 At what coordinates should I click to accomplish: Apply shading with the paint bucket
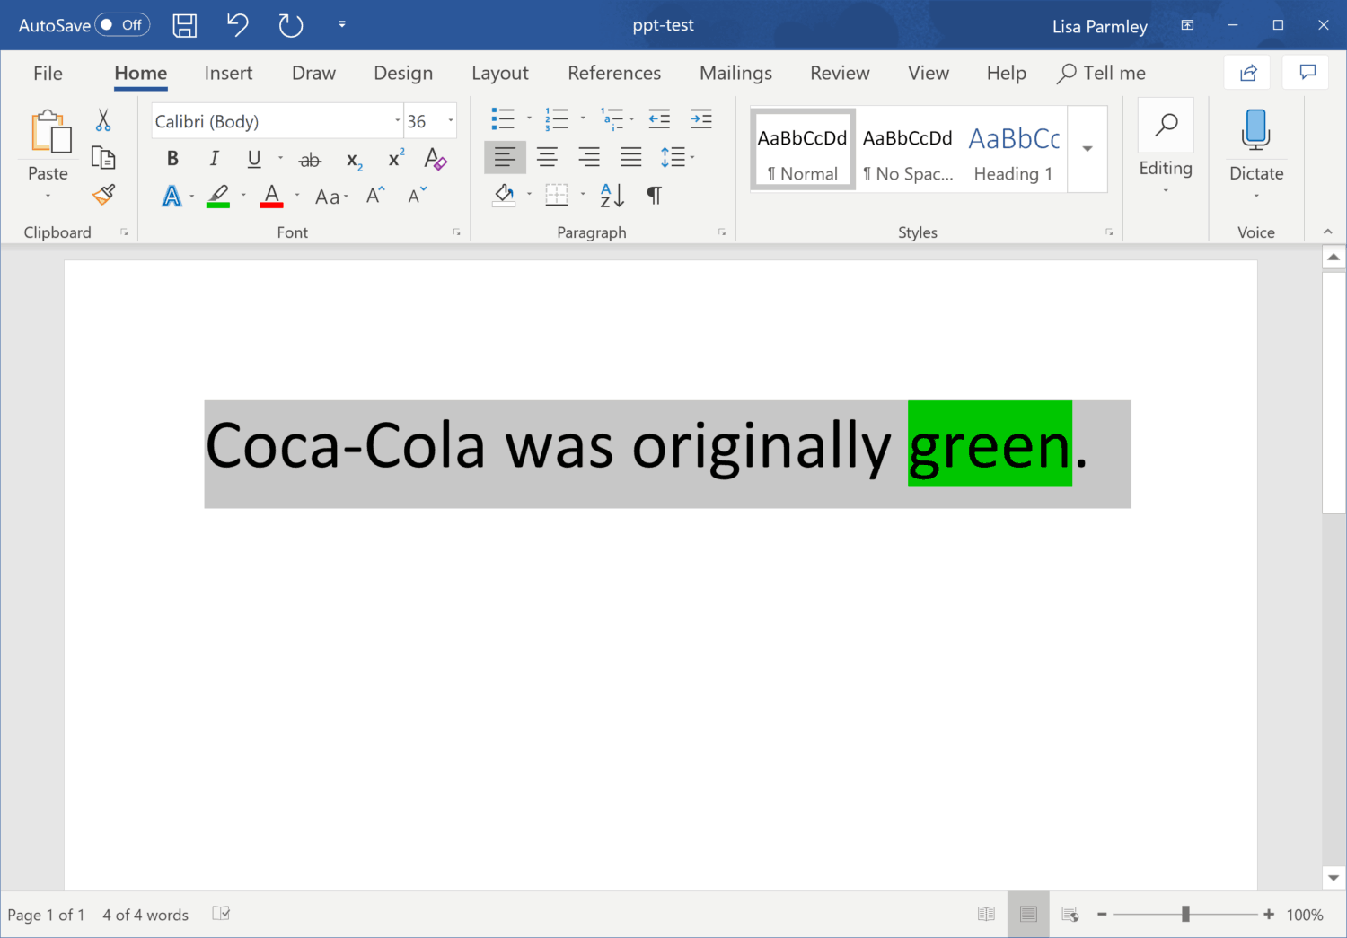pos(504,195)
